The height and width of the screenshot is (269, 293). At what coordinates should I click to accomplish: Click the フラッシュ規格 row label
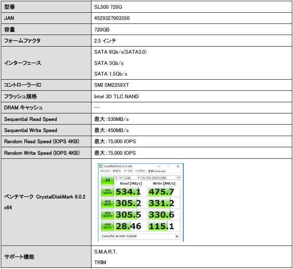coord(20,96)
